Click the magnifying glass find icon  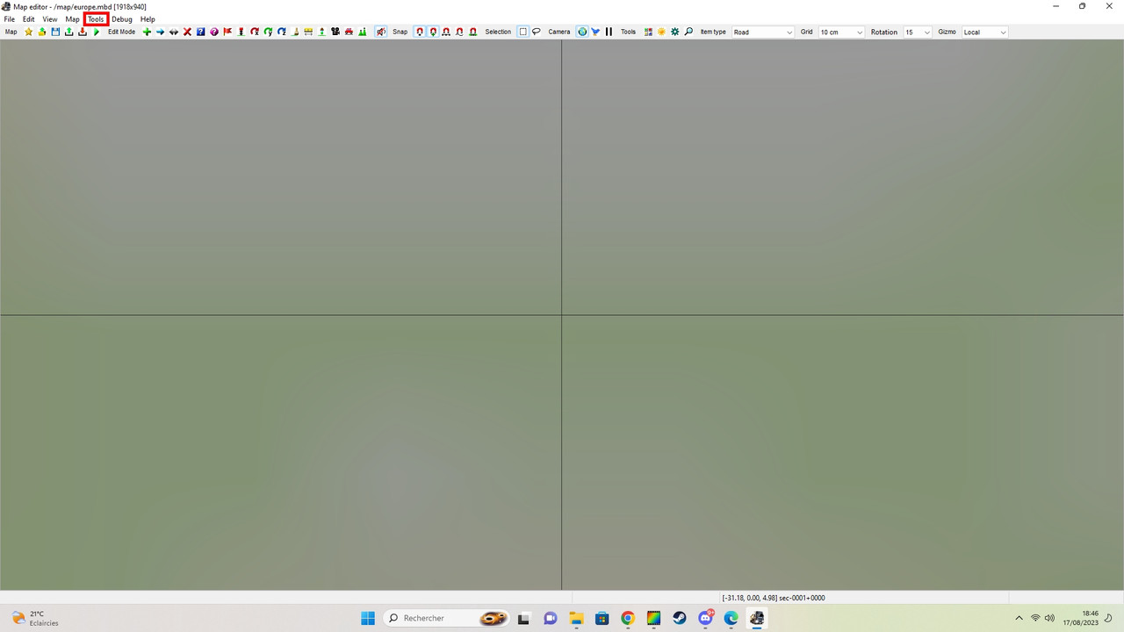click(x=688, y=32)
